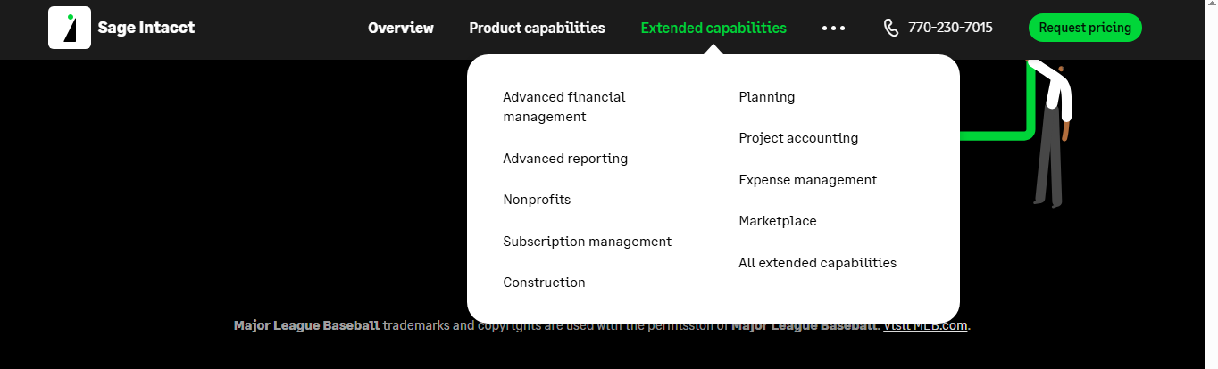Open the Overview nav item
1218x369 pixels.
coord(401,28)
